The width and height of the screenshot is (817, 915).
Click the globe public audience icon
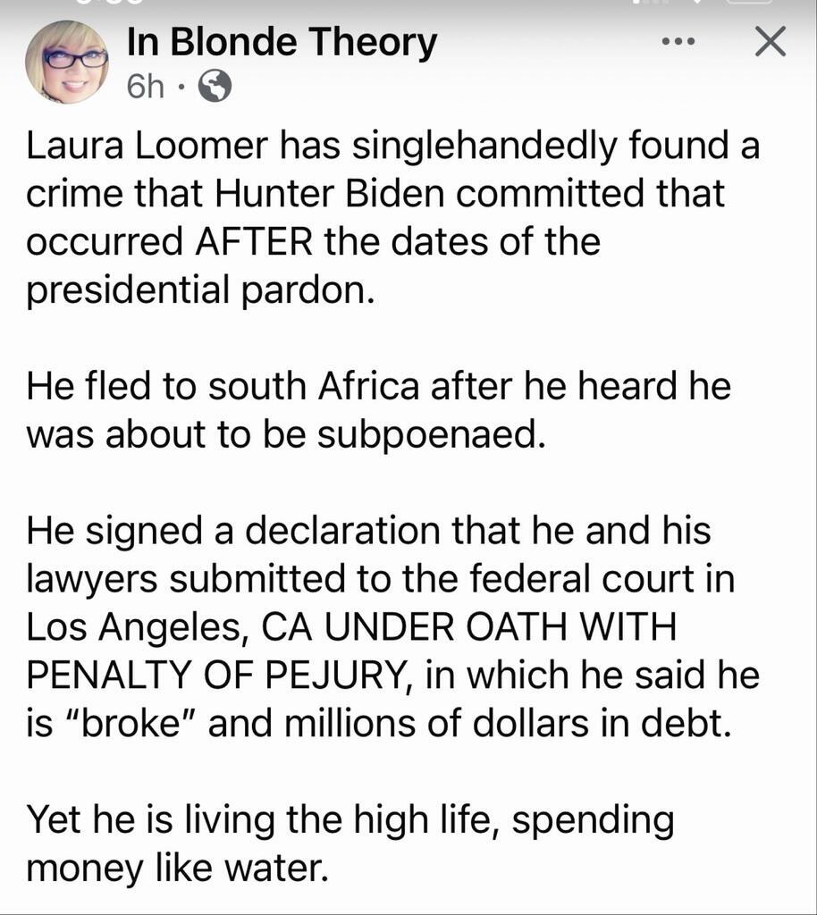click(x=215, y=87)
